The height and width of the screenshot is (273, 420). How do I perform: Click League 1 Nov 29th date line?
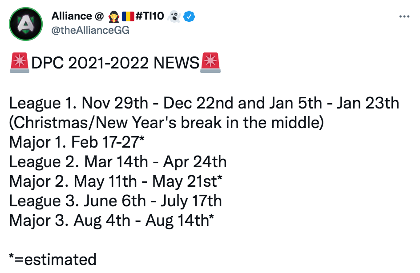204,103
